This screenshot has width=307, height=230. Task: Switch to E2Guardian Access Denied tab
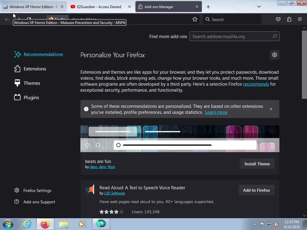click(x=99, y=7)
